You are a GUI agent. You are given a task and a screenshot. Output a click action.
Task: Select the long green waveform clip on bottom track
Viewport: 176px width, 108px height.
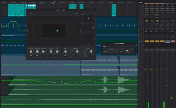point(69,101)
